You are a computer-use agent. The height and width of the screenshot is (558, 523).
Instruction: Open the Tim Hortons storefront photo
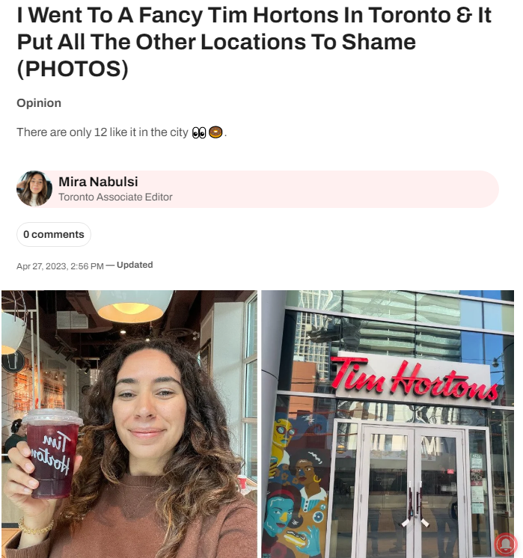point(388,424)
